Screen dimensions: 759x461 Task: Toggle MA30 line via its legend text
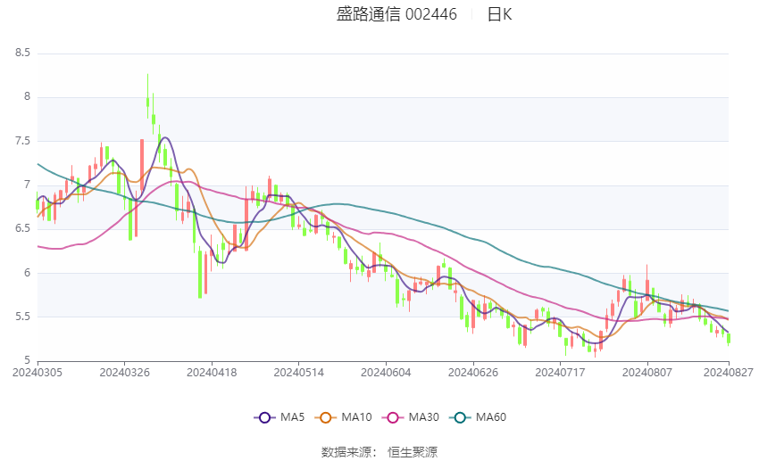[x=423, y=416]
